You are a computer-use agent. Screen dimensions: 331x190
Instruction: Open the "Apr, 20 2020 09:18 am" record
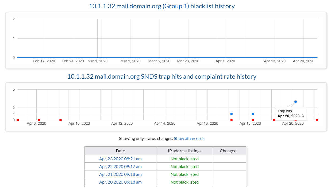pyautogui.click(x=120, y=182)
